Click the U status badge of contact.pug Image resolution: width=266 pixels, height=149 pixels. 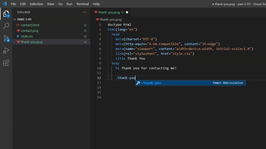coord(85,31)
